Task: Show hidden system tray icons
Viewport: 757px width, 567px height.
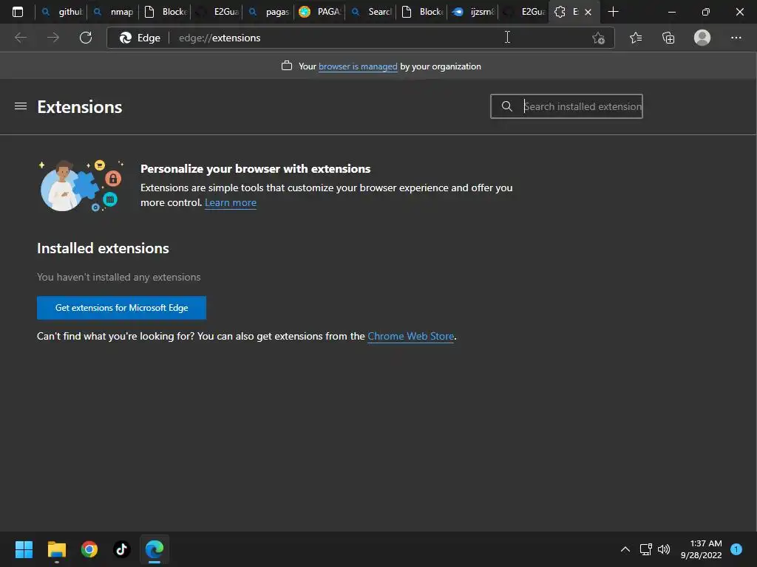Action: (625, 549)
